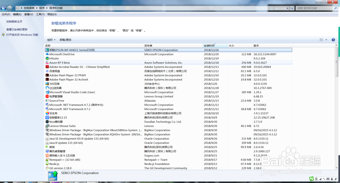Click the Axure RP 9 Beta icon
The image size is (340, 183).
[47, 63]
